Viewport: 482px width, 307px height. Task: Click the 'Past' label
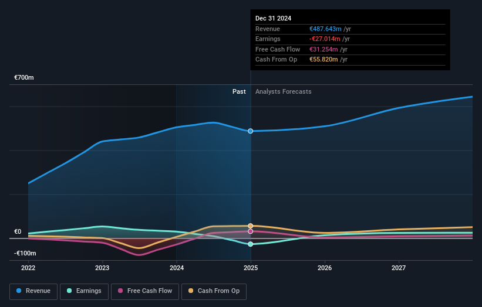pos(239,92)
